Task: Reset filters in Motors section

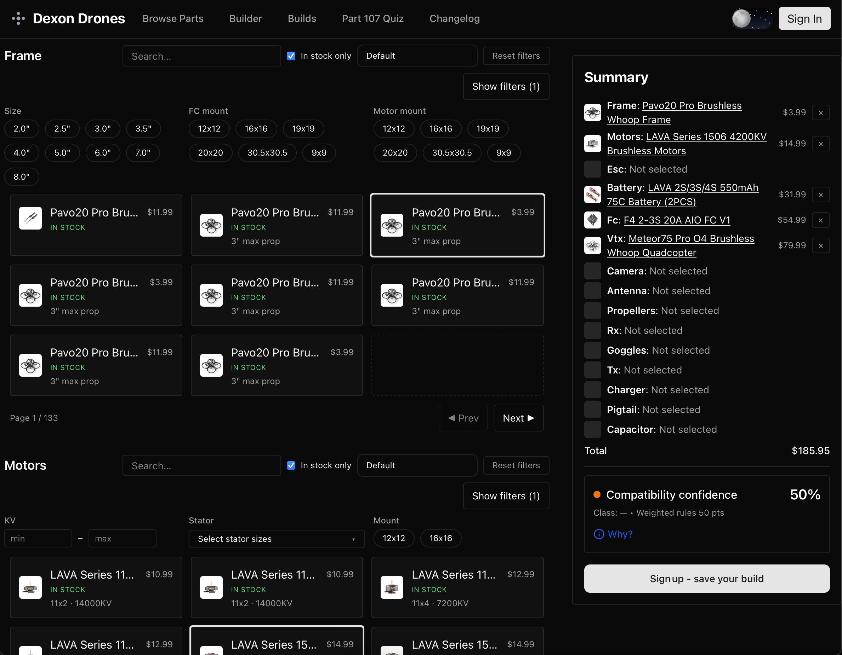Action: 516,465
